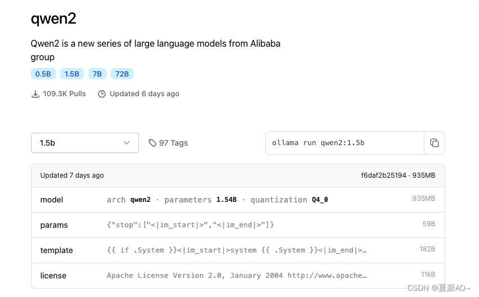Viewport: 479px width, 297px height.
Task: Select the 0.5B size tag
Action: click(x=43, y=74)
